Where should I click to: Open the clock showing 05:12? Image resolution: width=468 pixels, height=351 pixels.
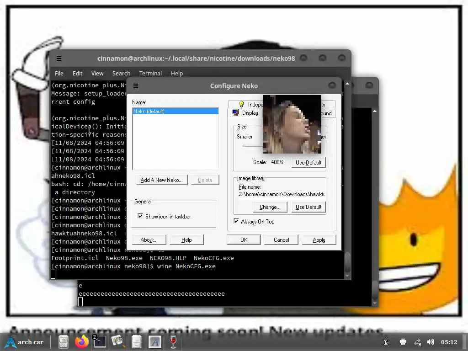coord(449,342)
